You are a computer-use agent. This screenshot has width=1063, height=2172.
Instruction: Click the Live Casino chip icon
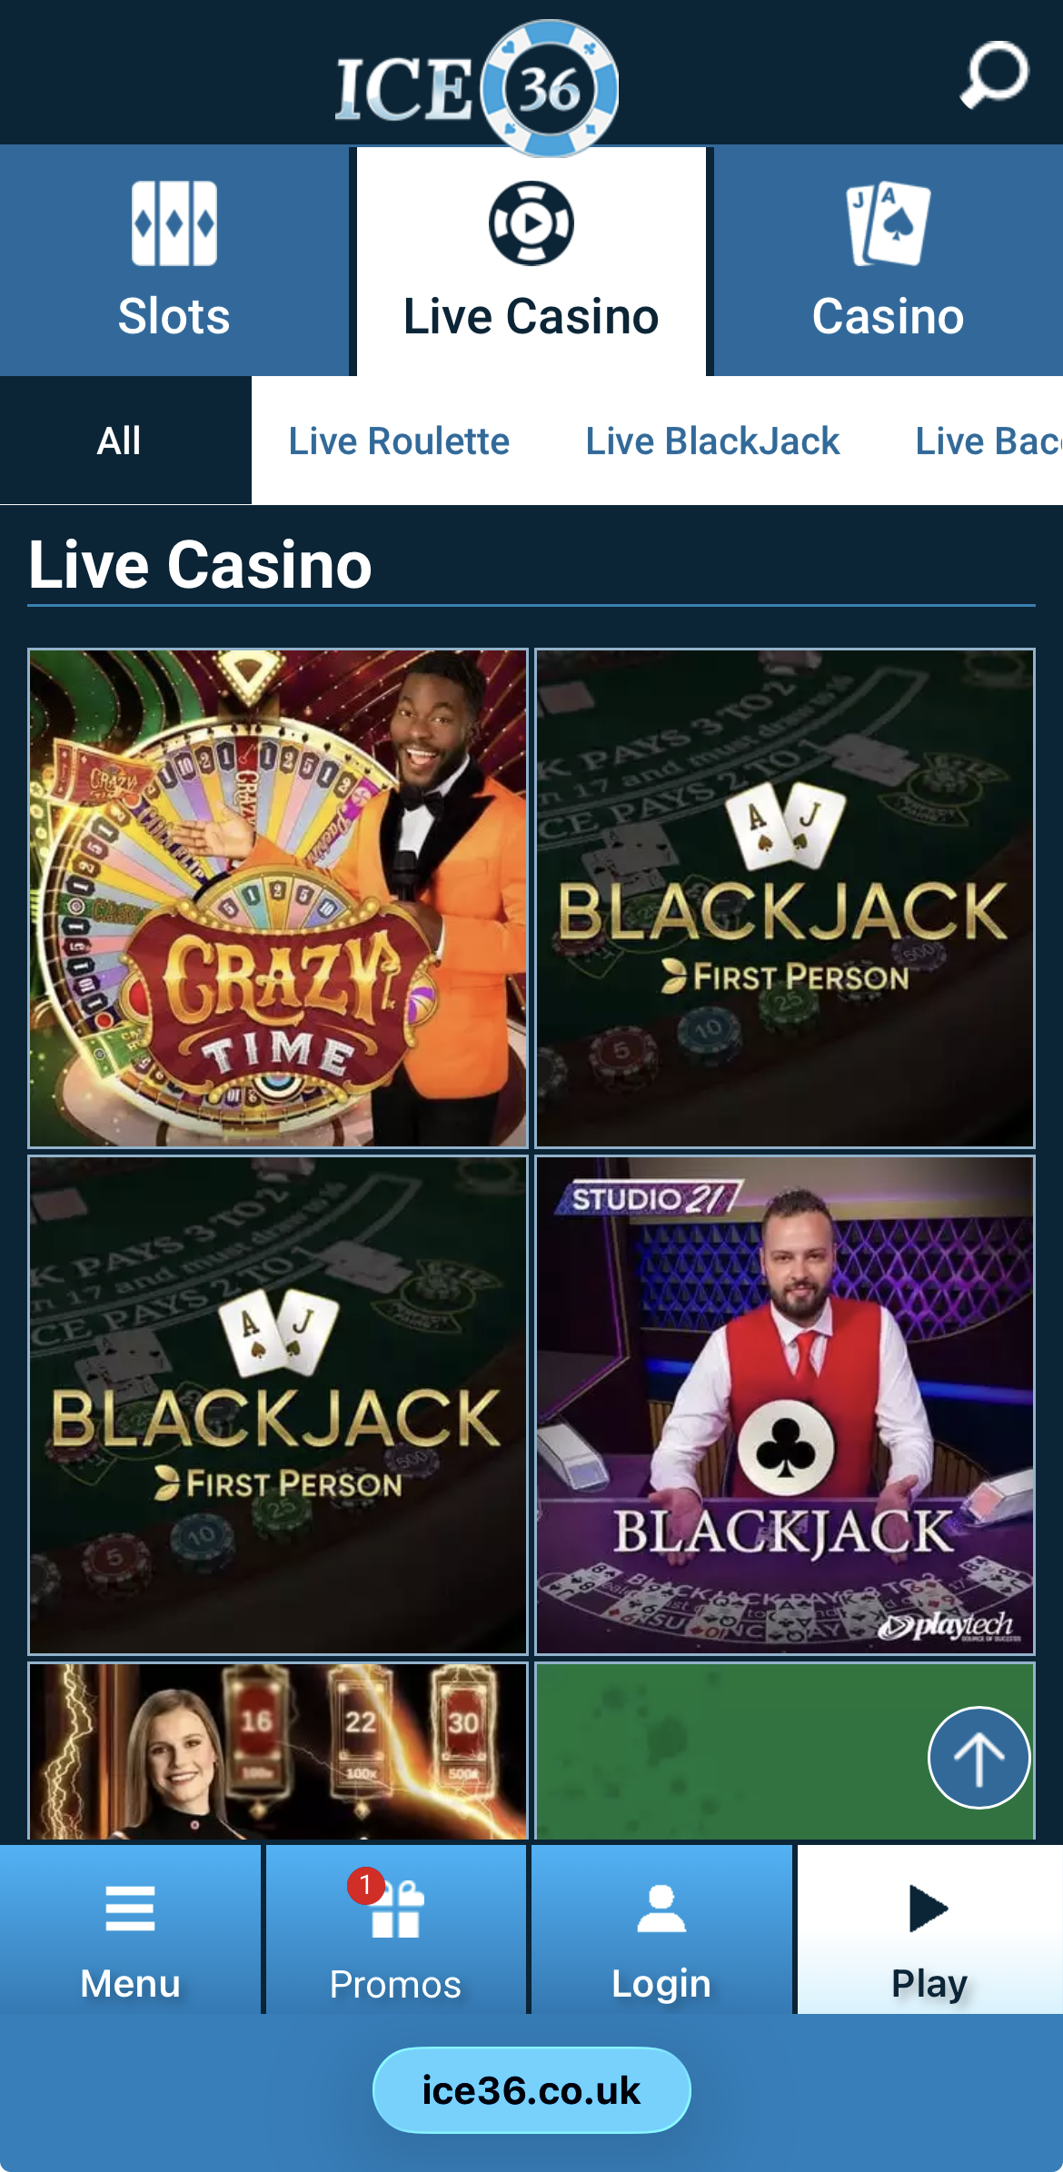point(531,223)
